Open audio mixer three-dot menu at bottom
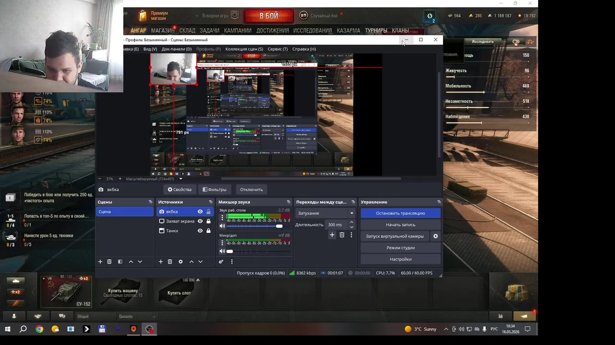This screenshot has height=345, width=615. point(232,262)
